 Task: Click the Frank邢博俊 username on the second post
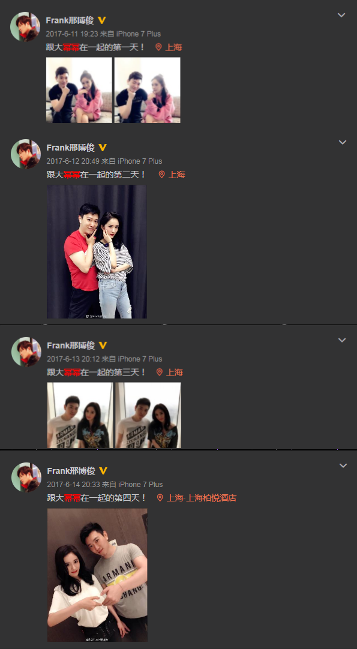pyautogui.click(x=70, y=148)
